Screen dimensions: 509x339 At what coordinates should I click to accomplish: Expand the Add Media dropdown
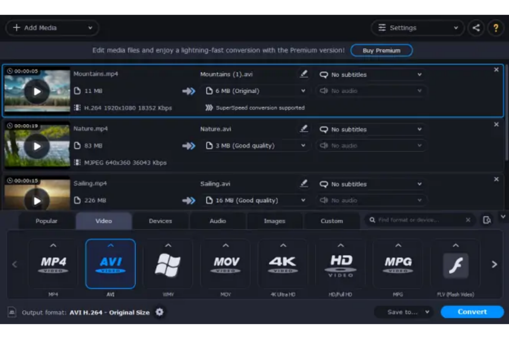point(90,28)
